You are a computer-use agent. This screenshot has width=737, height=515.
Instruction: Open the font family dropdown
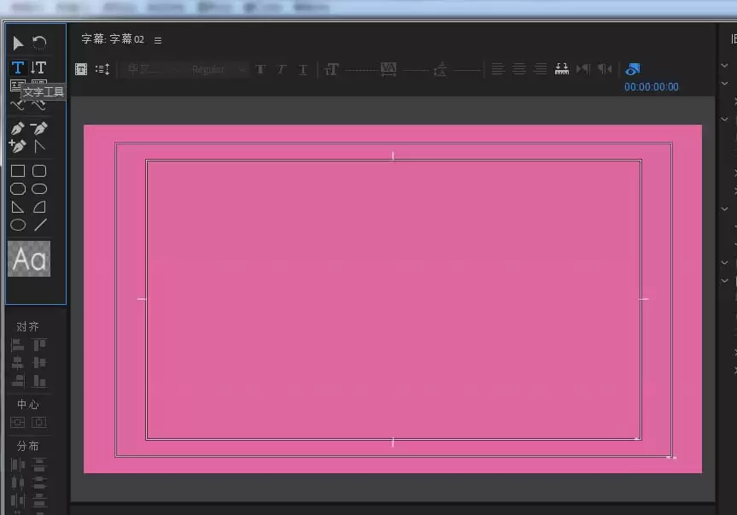pos(150,69)
